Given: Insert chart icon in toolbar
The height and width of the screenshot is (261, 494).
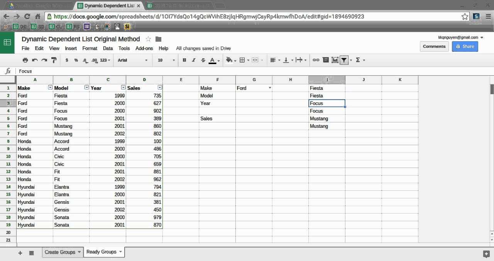Looking at the screenshot, I should [x=335, y=60].
